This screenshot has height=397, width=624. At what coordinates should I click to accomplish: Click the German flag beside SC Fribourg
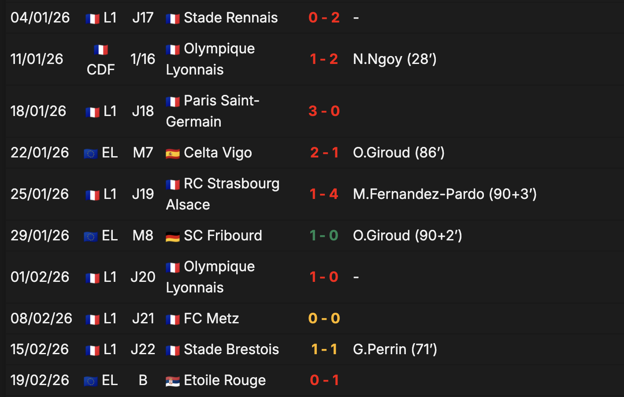pyautogui.click(x=172, y=236)
